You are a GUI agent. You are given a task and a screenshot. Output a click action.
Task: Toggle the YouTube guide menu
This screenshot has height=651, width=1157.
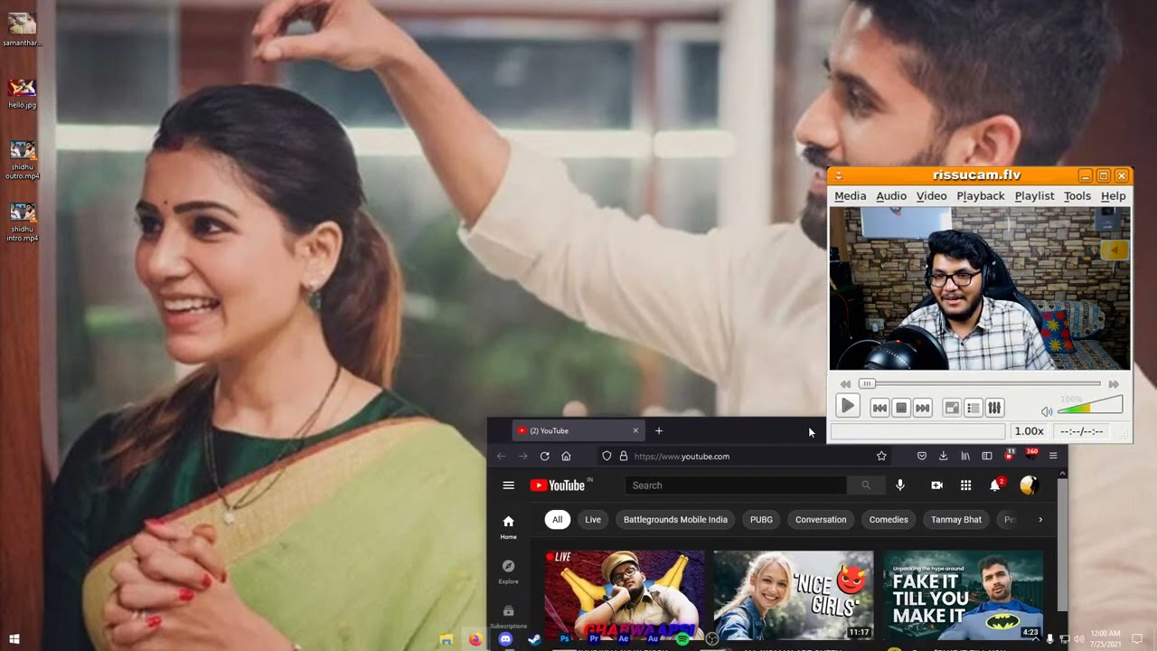tap(508, 486)
